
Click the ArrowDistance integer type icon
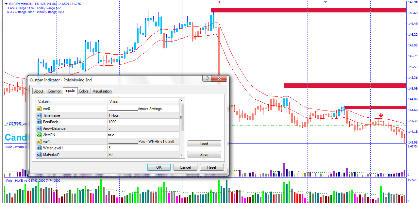(39, 128)
